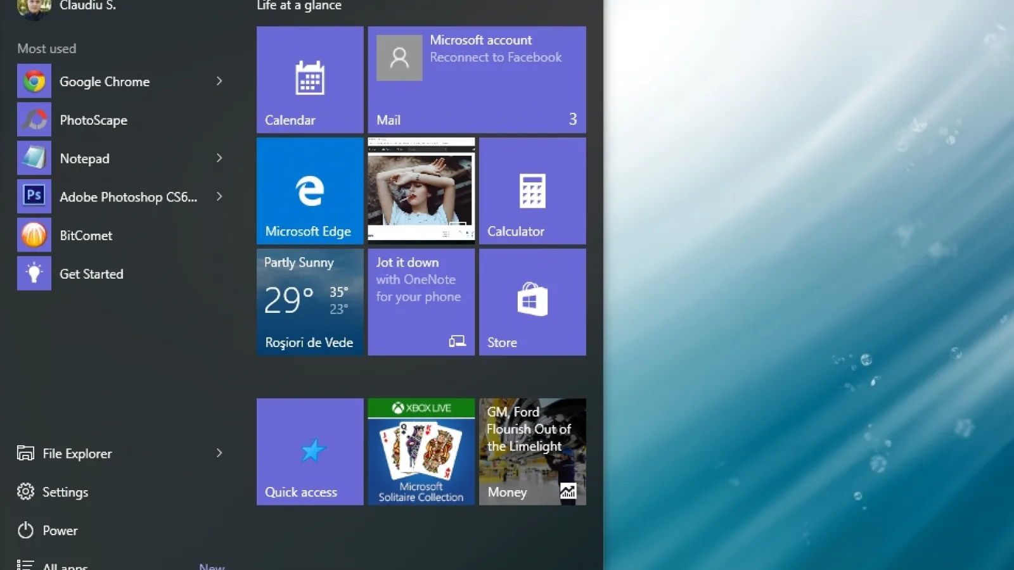Launch Microsoft Solitaire Collection tile
Viewport: 1014px width, 570px height.
click(x=421, y=452)
